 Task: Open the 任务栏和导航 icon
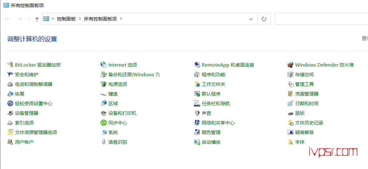click(x=197, y=104)
